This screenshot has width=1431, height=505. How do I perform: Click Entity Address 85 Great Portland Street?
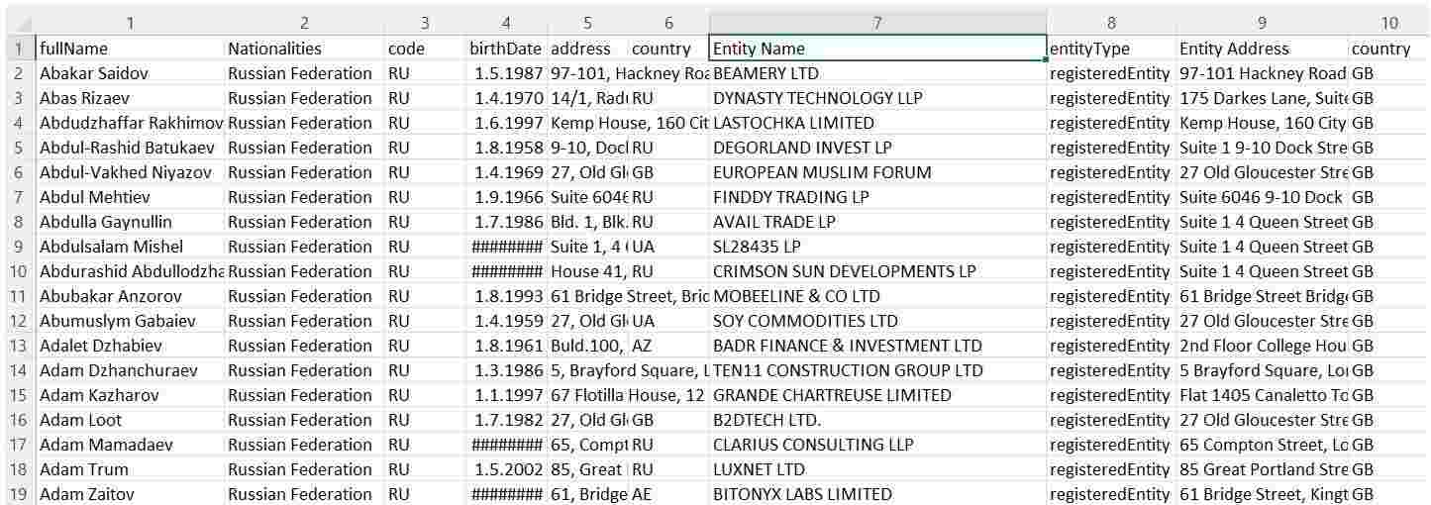[x=1262, y=469]
